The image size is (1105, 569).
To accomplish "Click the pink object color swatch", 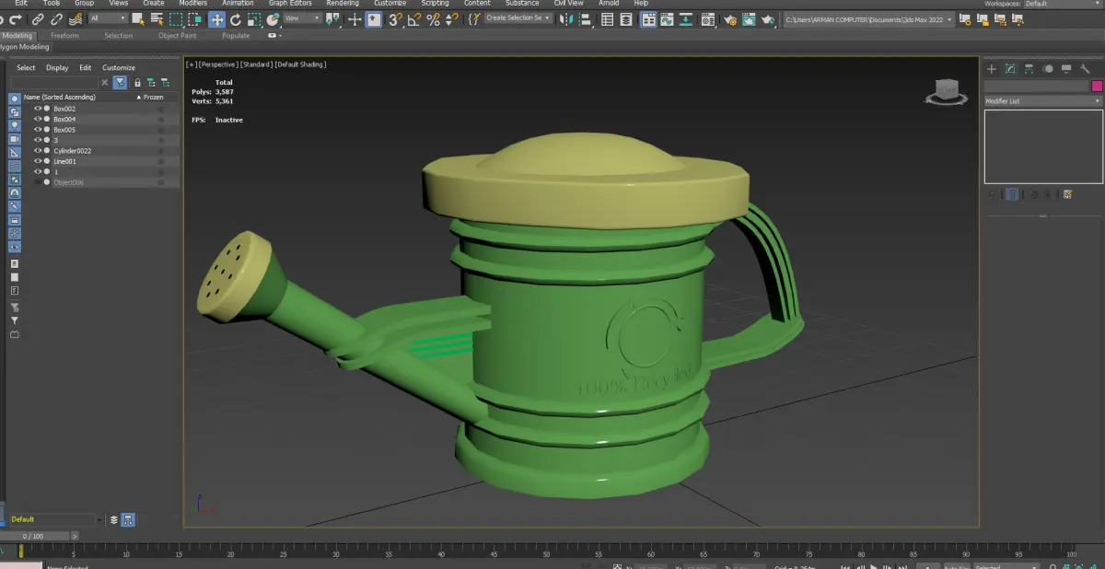I will coord(1097,86).
